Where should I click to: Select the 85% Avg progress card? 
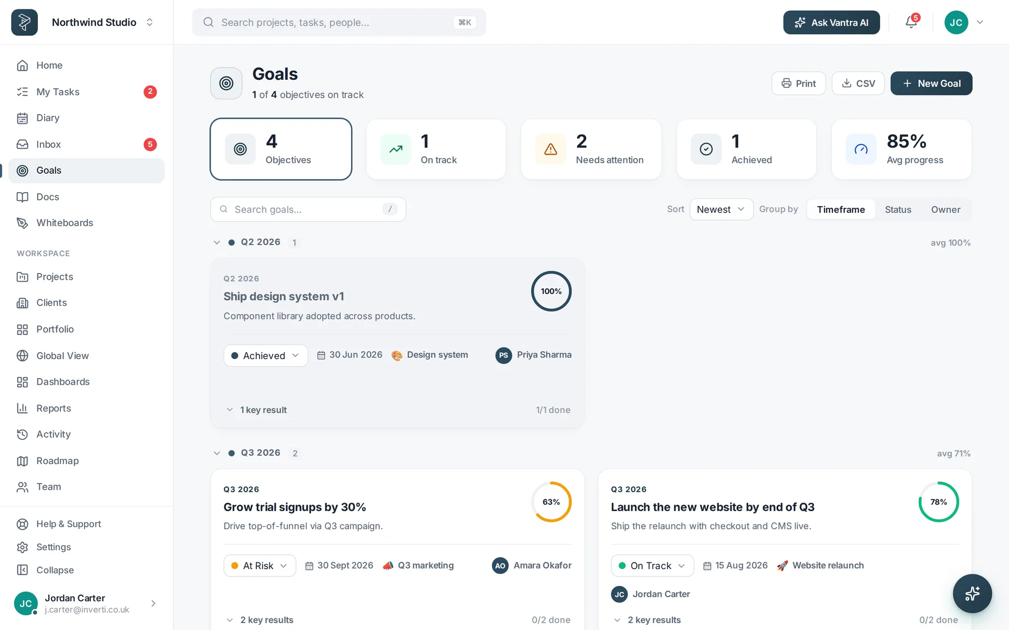pyautogui.click(x=902, y=149)
